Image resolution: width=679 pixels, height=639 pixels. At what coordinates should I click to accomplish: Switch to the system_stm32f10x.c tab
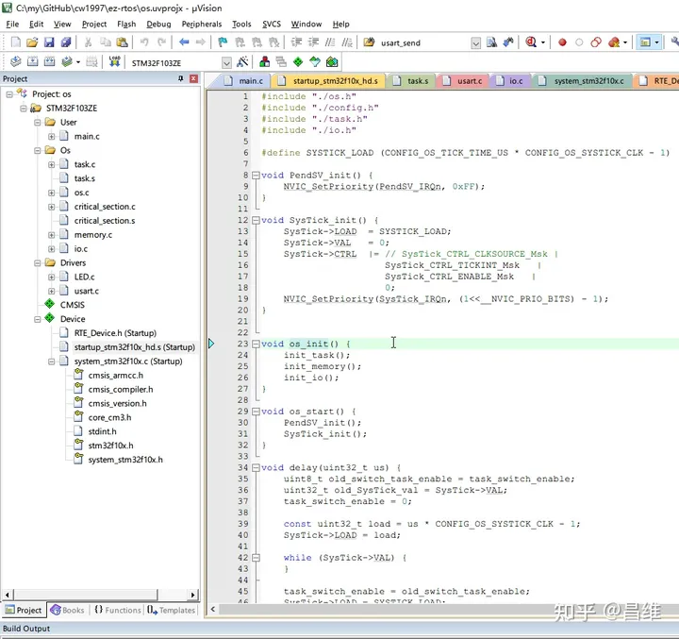[582, 81]
